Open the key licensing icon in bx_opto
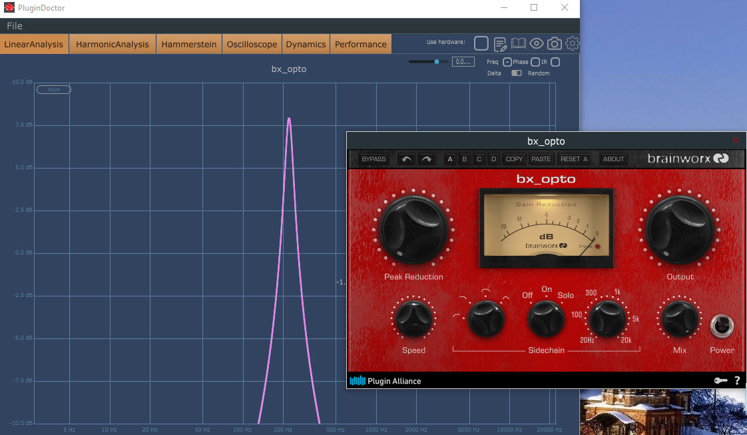 click(720, 380)
